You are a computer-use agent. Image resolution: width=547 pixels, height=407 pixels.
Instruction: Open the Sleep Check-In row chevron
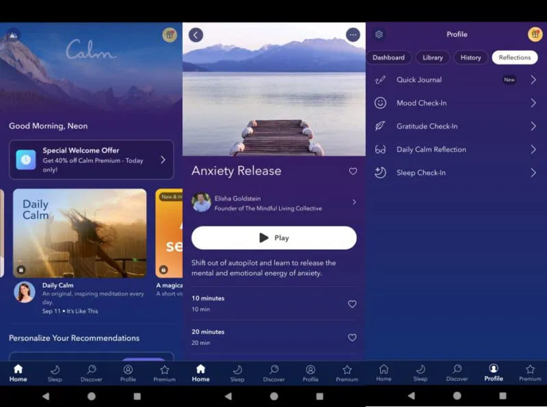(533, 172)
